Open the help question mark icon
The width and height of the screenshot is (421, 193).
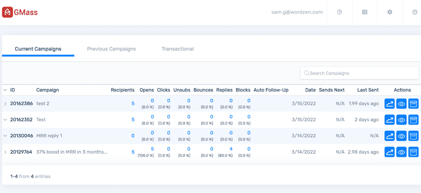[340, 12]
